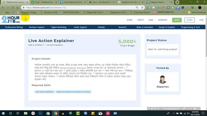This screenshot has width=207, height=116.
Task: Click the Video & Animation breadcrumb link
Action: pos(35,45)
